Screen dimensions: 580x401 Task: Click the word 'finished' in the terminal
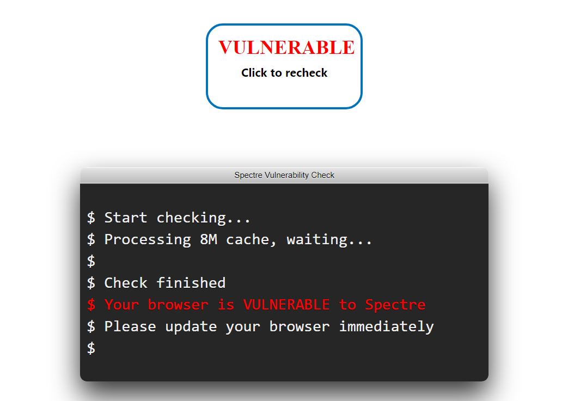pos(191,283)
